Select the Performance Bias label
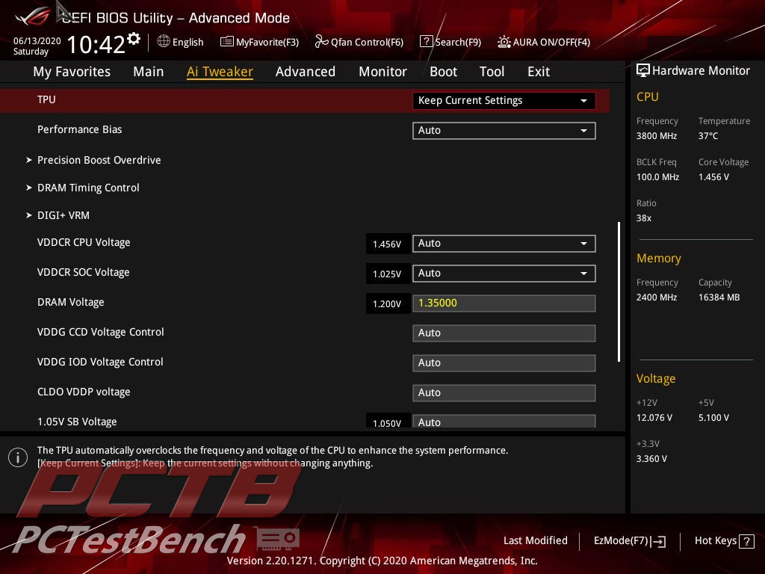 (79, 129)
